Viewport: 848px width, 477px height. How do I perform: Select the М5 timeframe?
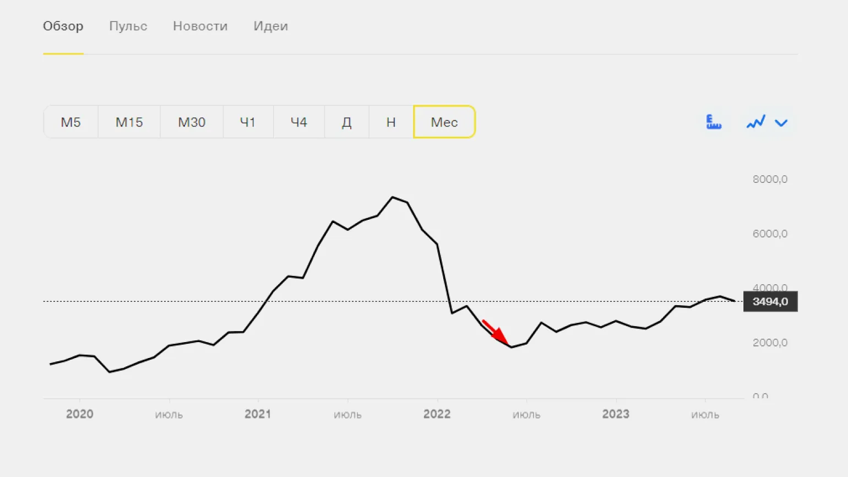point(70,122)
